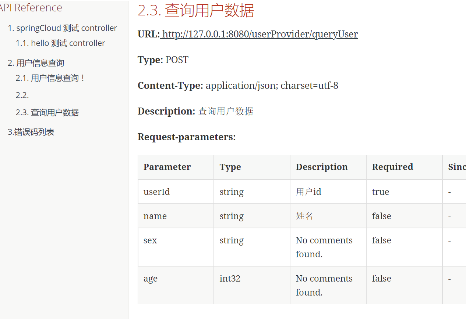Select the 2.2. sidebar entry

tap(22, 95)
